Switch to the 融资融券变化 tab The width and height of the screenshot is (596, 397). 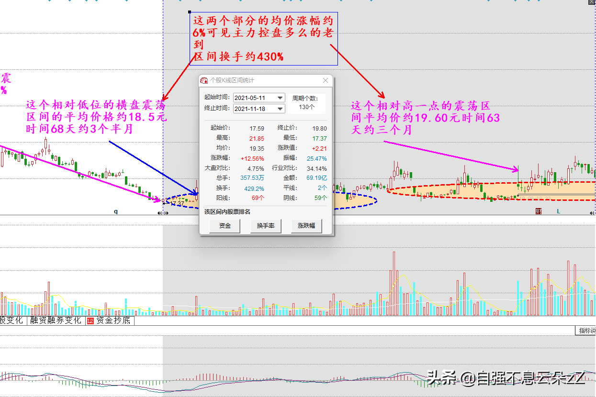[56, 320]
